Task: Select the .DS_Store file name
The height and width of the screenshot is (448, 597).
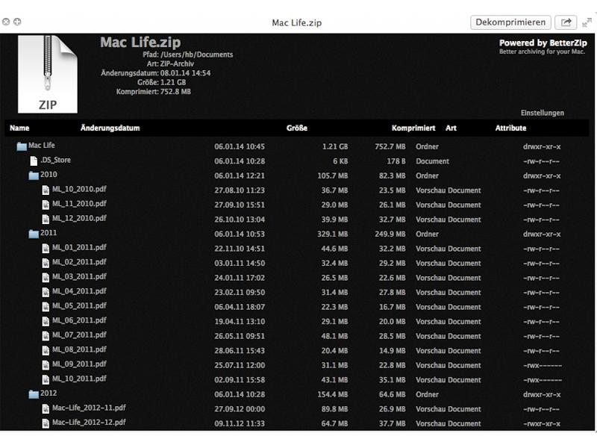Action: (x=55, y=160)
